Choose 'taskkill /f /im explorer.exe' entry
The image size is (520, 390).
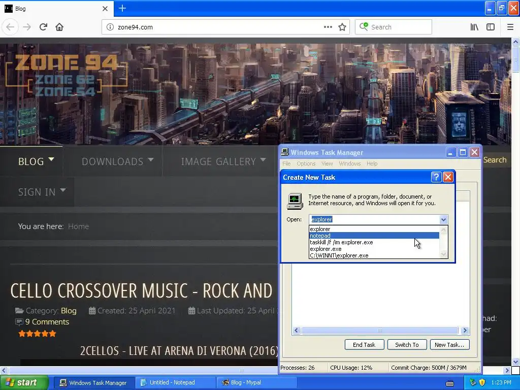374,242
